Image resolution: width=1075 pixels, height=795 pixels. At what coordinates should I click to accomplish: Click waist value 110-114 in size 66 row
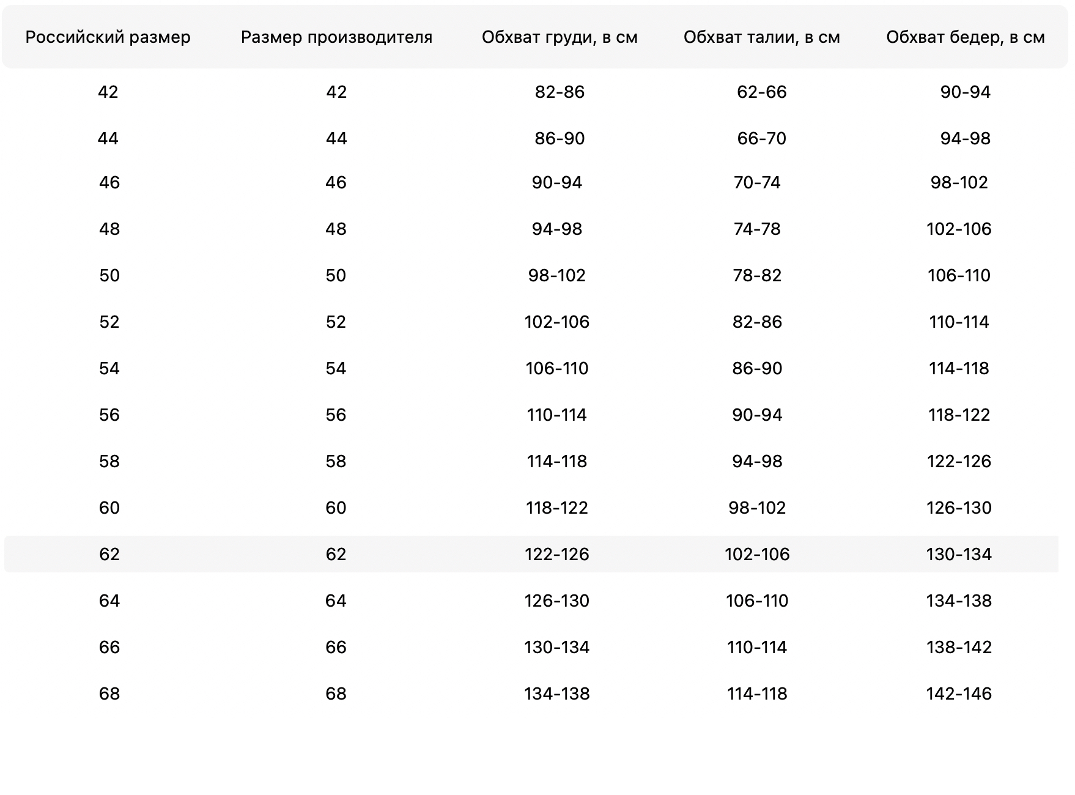tap(757, 647)
